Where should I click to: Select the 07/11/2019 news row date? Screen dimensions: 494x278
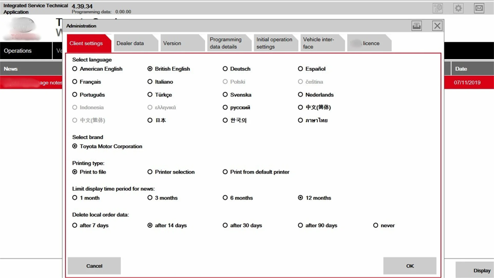[x=467, y=83]
